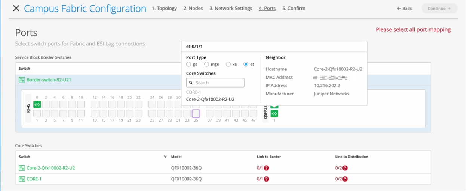The height and width of the screenshot is (192, 467).
Task: Choose the xe port type option
Action: [228, 64]
